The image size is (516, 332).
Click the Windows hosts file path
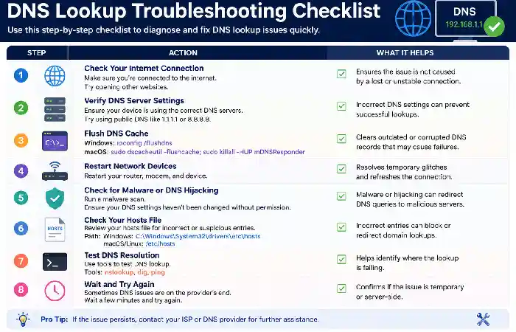tap(198, 236)
